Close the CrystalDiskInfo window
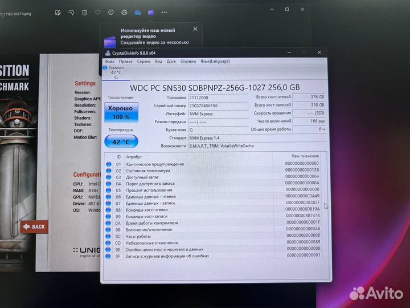The width and height of the screenshot is (410, 308). pos(319,52)
